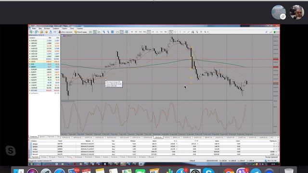Select the equidistant channel tool
308x173 pixels.
pyautogui.click(x=192, y=32)
